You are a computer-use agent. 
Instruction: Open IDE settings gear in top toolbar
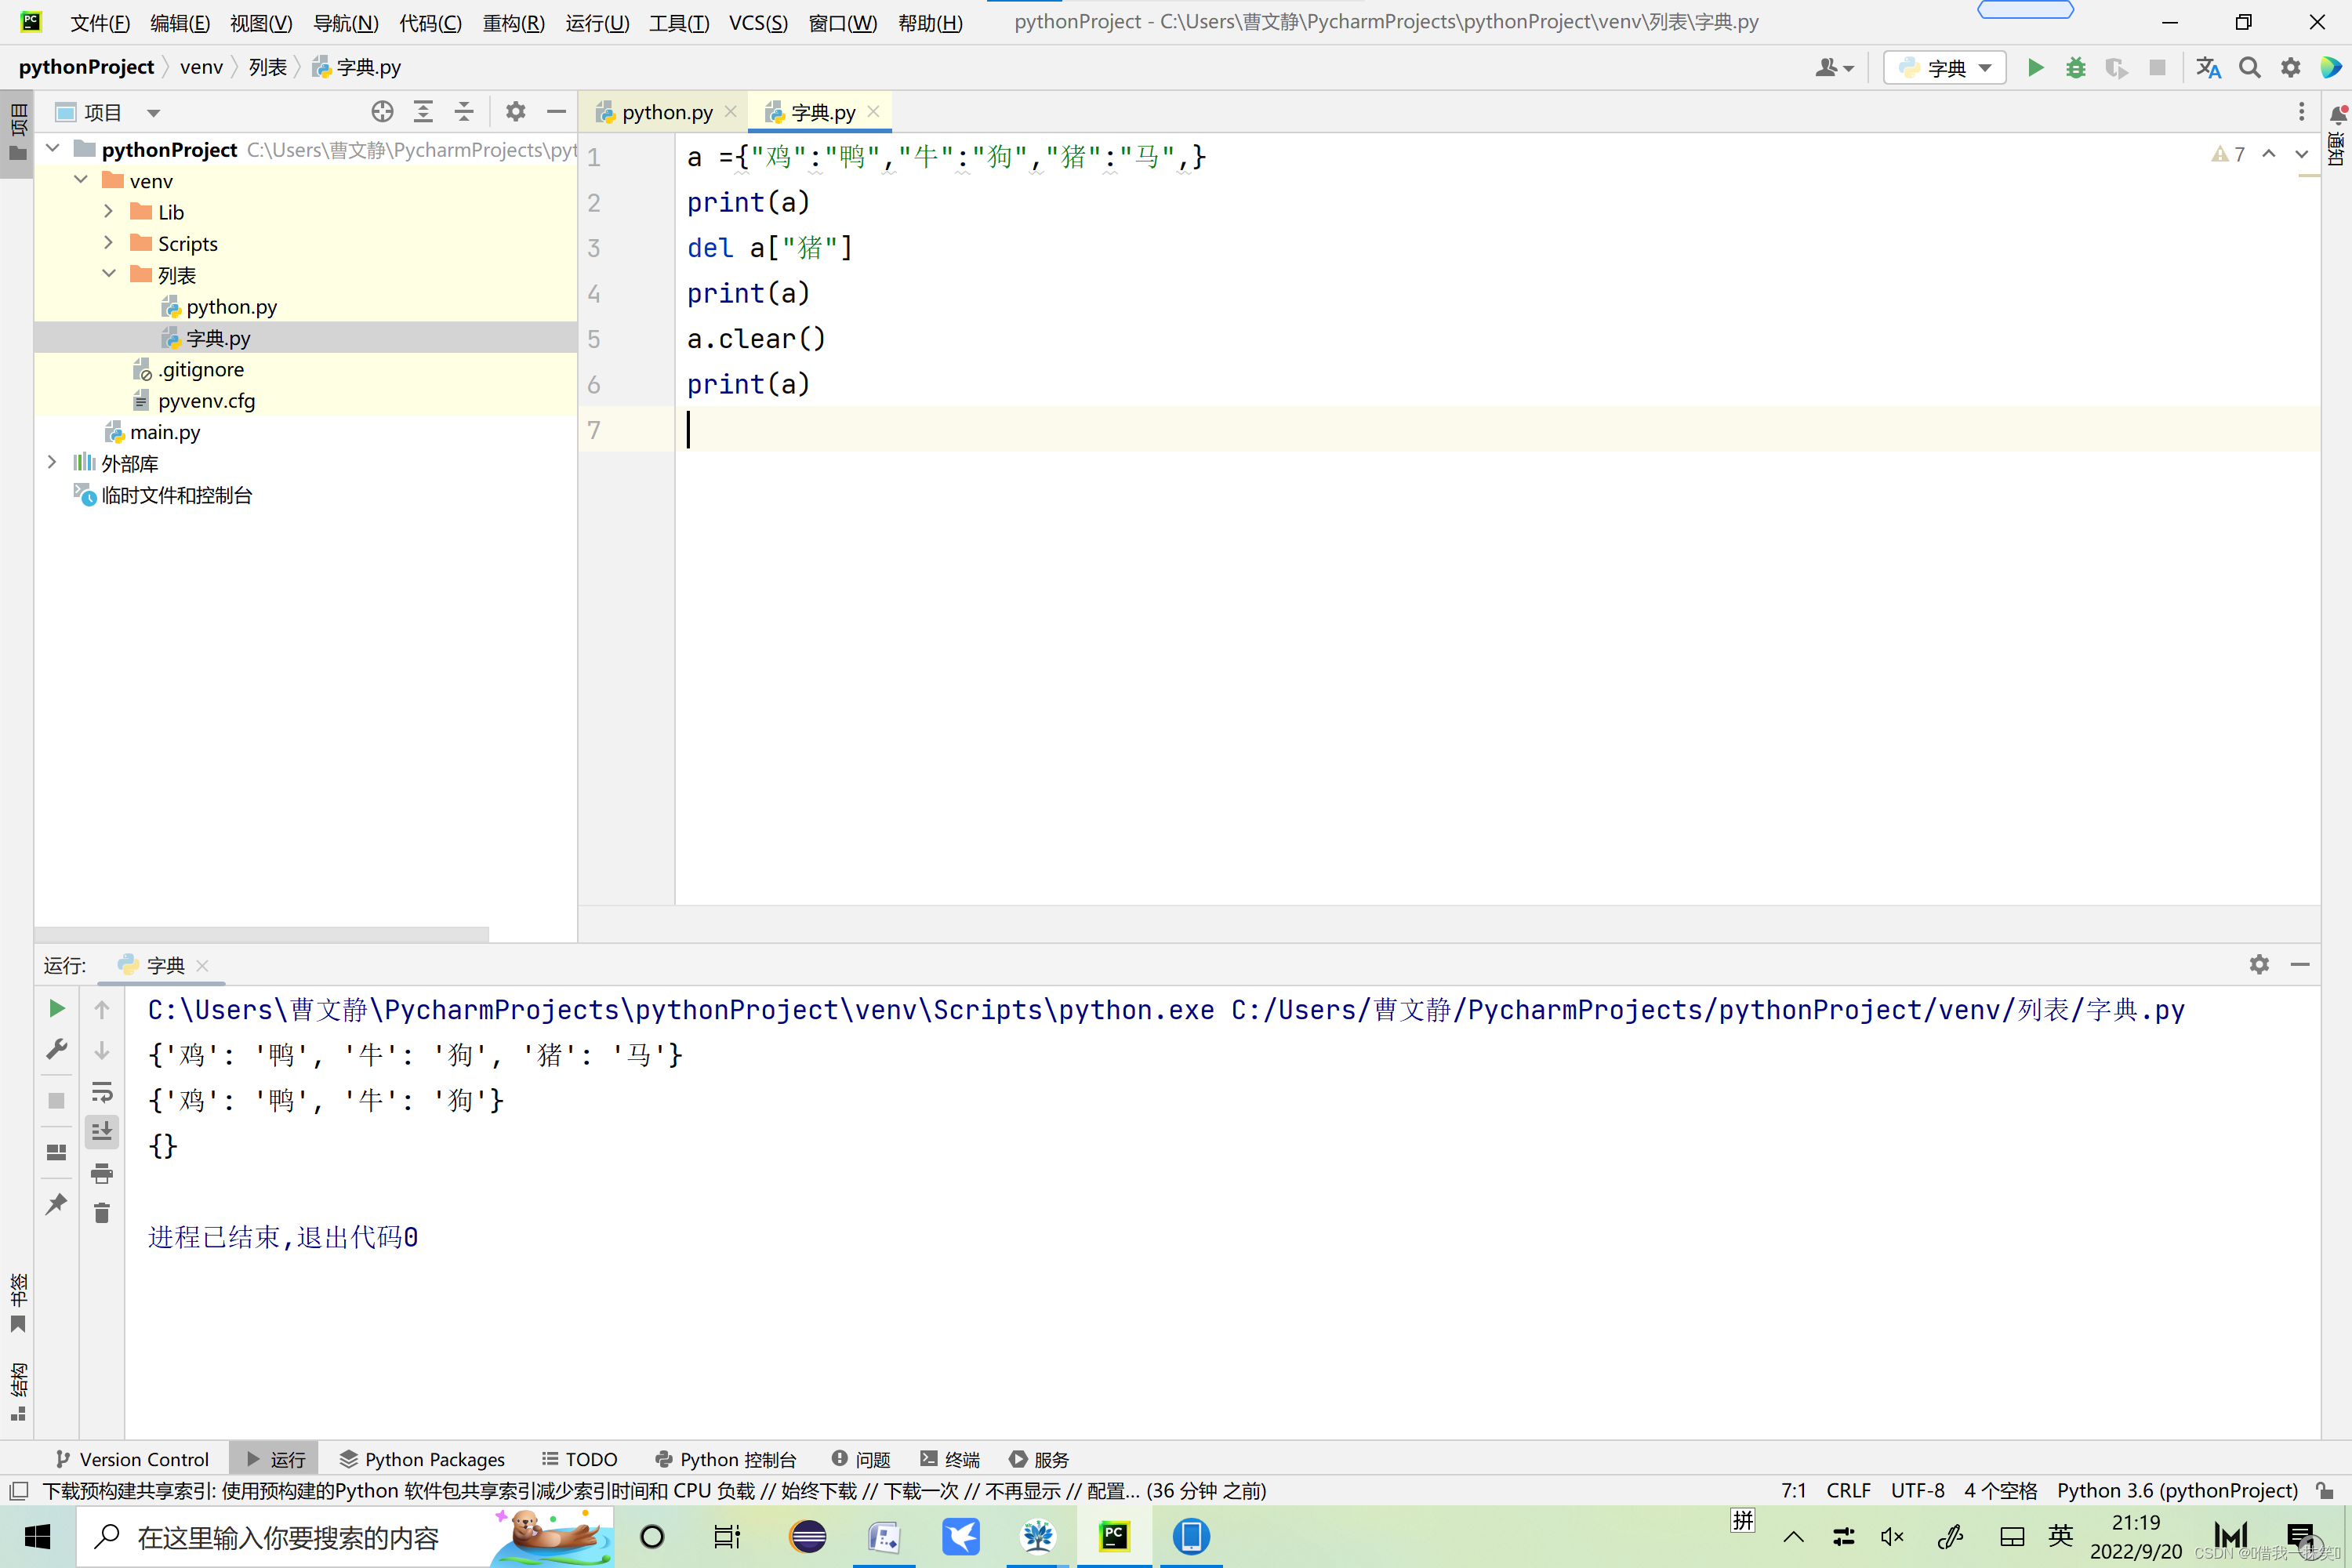click(x=2290, y=67)
